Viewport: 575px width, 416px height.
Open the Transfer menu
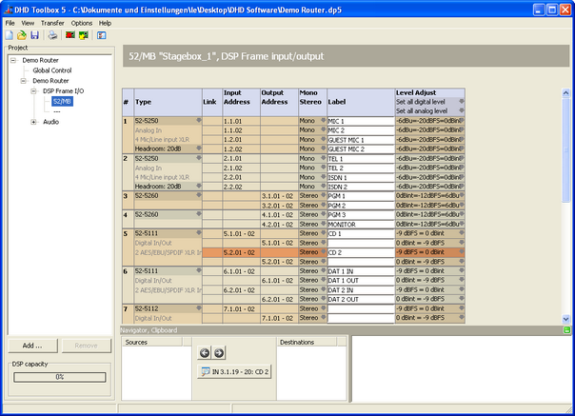pos(52,22)
